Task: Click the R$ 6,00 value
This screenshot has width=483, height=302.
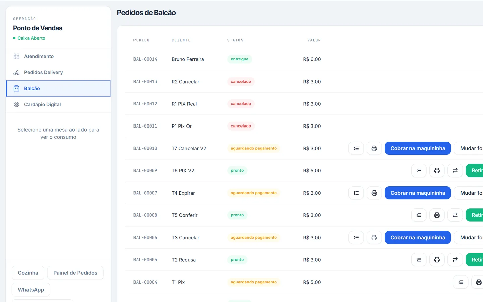Action: (312, 59)
